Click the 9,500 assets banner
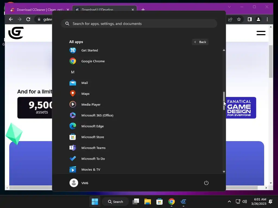Image resolution: width=278 pixels, height=208 pixels. point(35,108)
